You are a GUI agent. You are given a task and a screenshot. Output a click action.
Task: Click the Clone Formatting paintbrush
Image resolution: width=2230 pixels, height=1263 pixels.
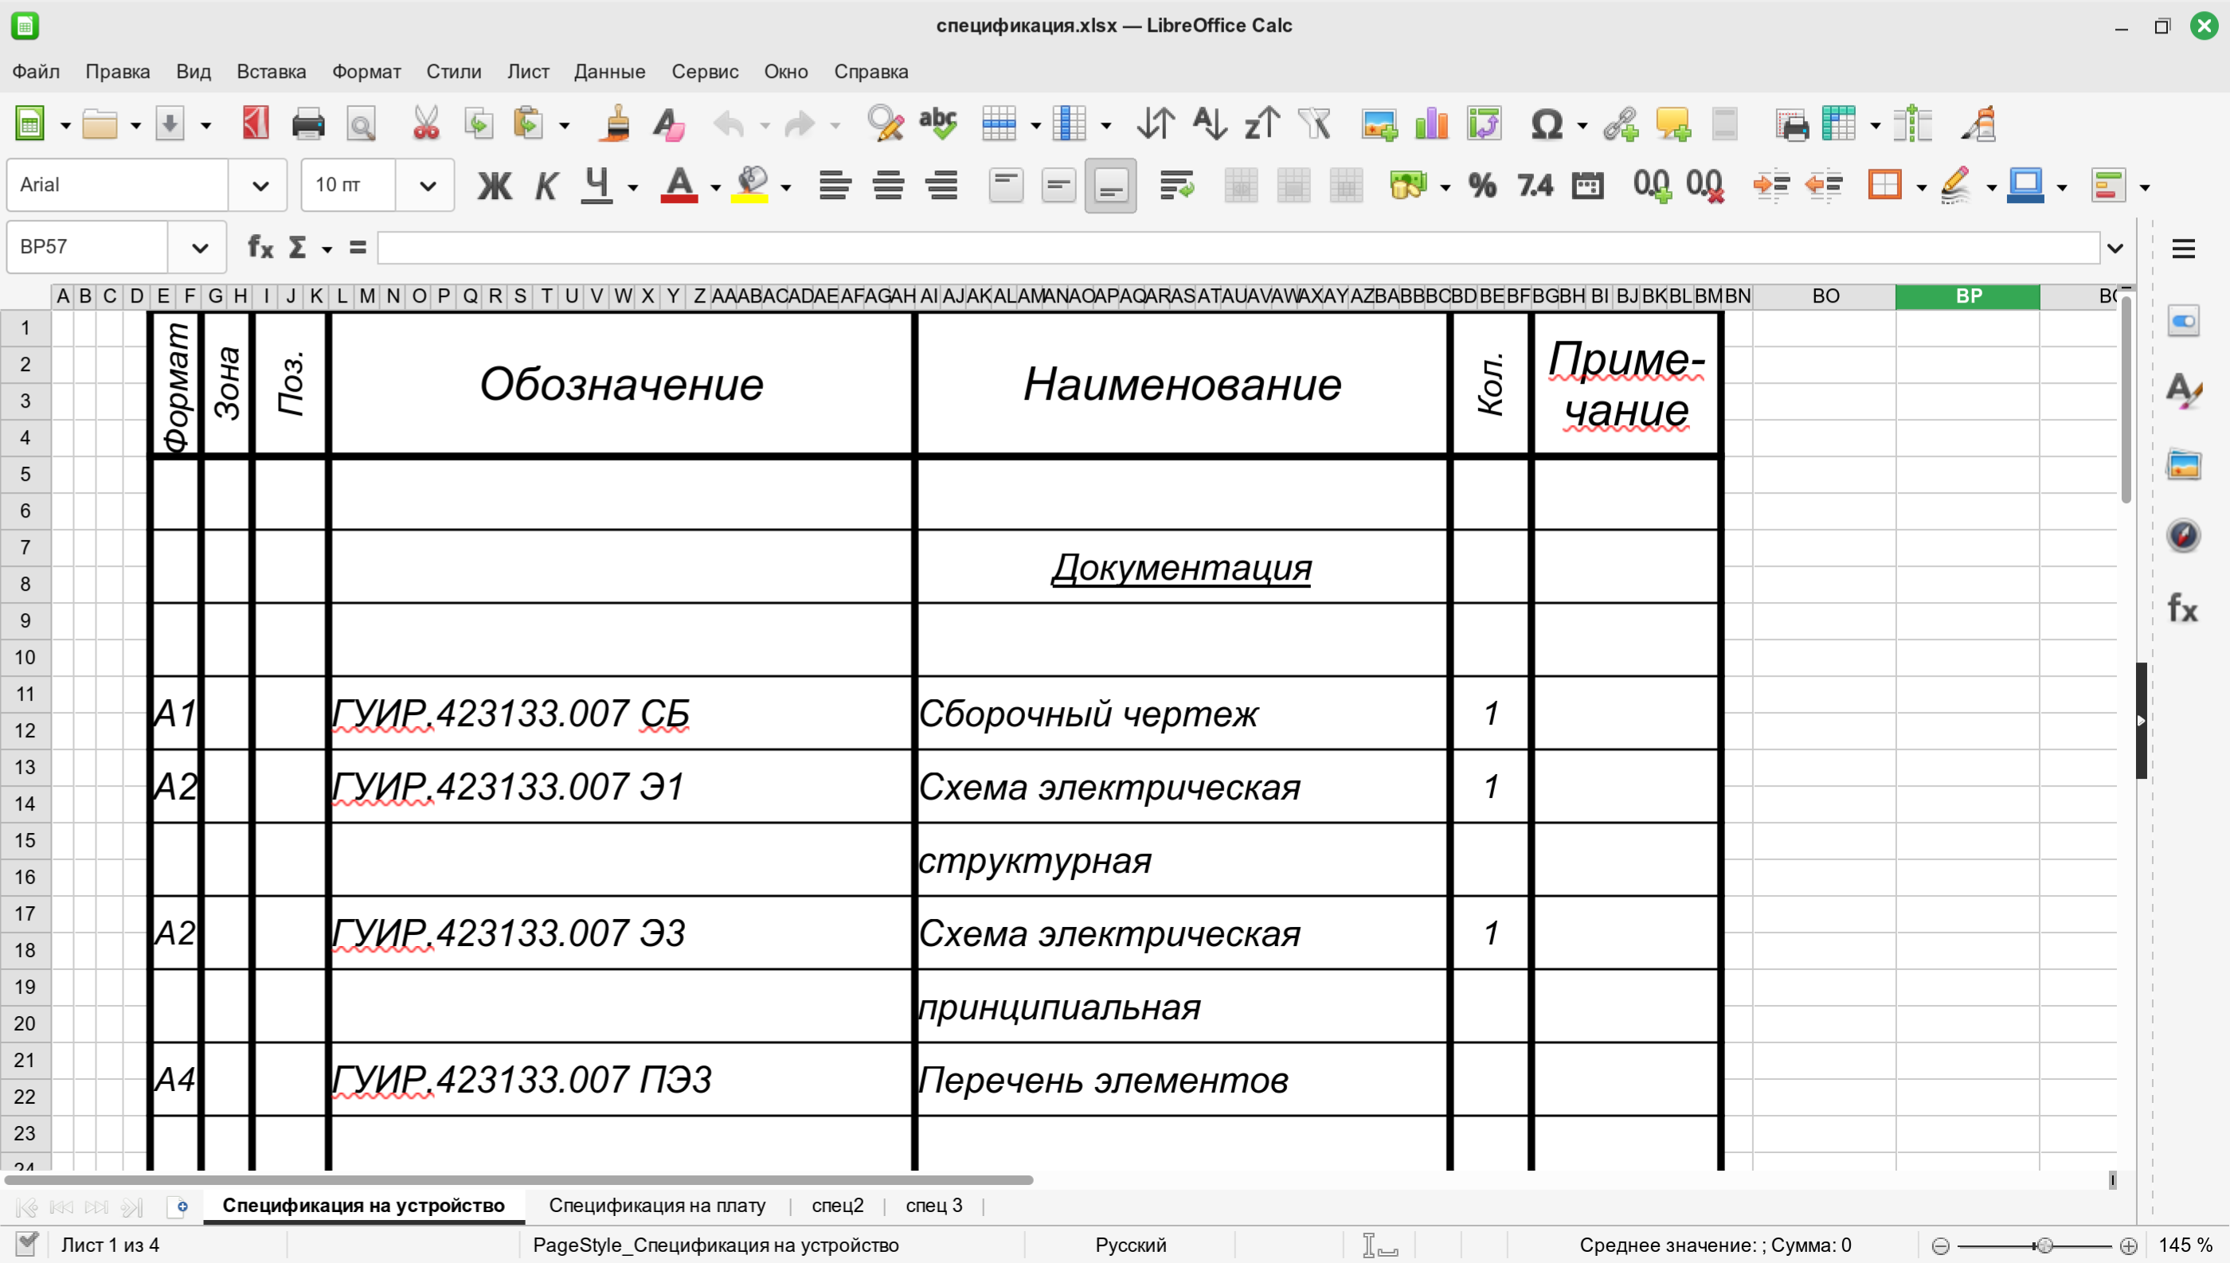(616, 124)
